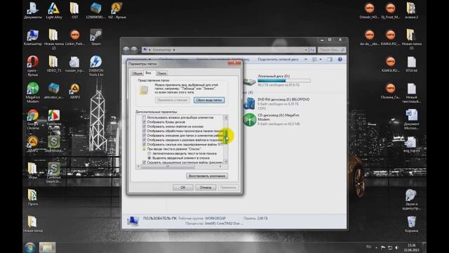449x253 pixels.
Task: Confirm the dialog with OK
Action: [x=182, y=188]
